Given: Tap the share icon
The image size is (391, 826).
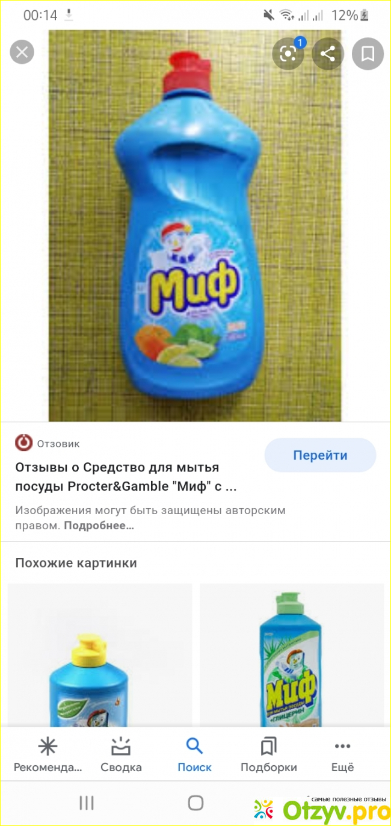Looking at the screenshot, I should [328, 54].
